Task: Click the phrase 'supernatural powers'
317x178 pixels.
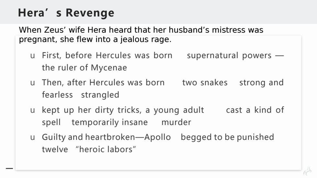Action: 229,56
